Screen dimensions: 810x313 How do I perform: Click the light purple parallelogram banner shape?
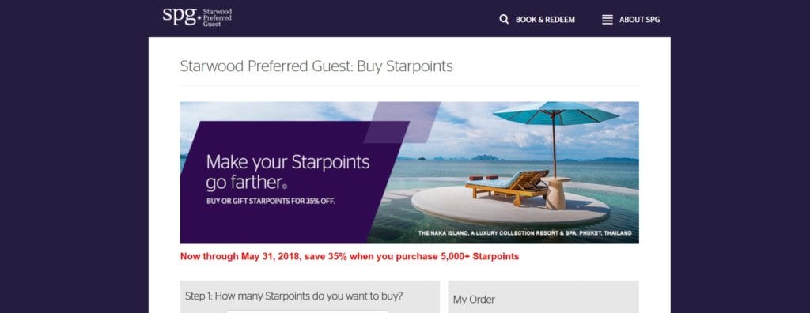tap(403, 122)
